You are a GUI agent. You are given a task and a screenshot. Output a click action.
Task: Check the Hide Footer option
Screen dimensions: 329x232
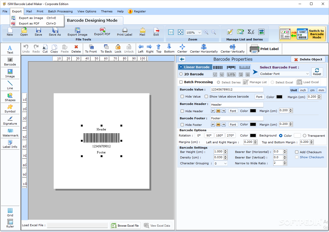click(182, 125)
